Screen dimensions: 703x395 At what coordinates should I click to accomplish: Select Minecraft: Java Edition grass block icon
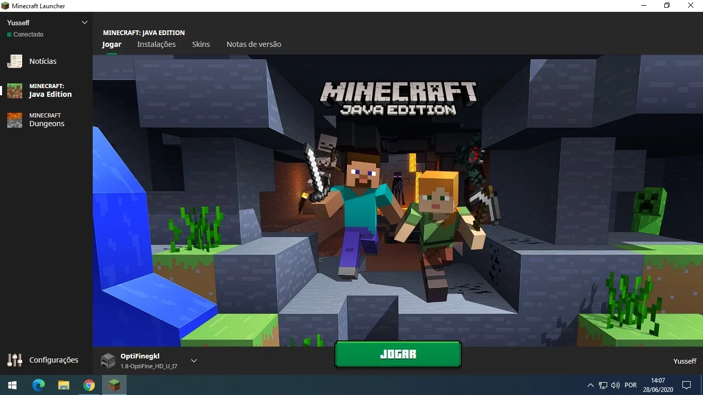pos(14,91)
